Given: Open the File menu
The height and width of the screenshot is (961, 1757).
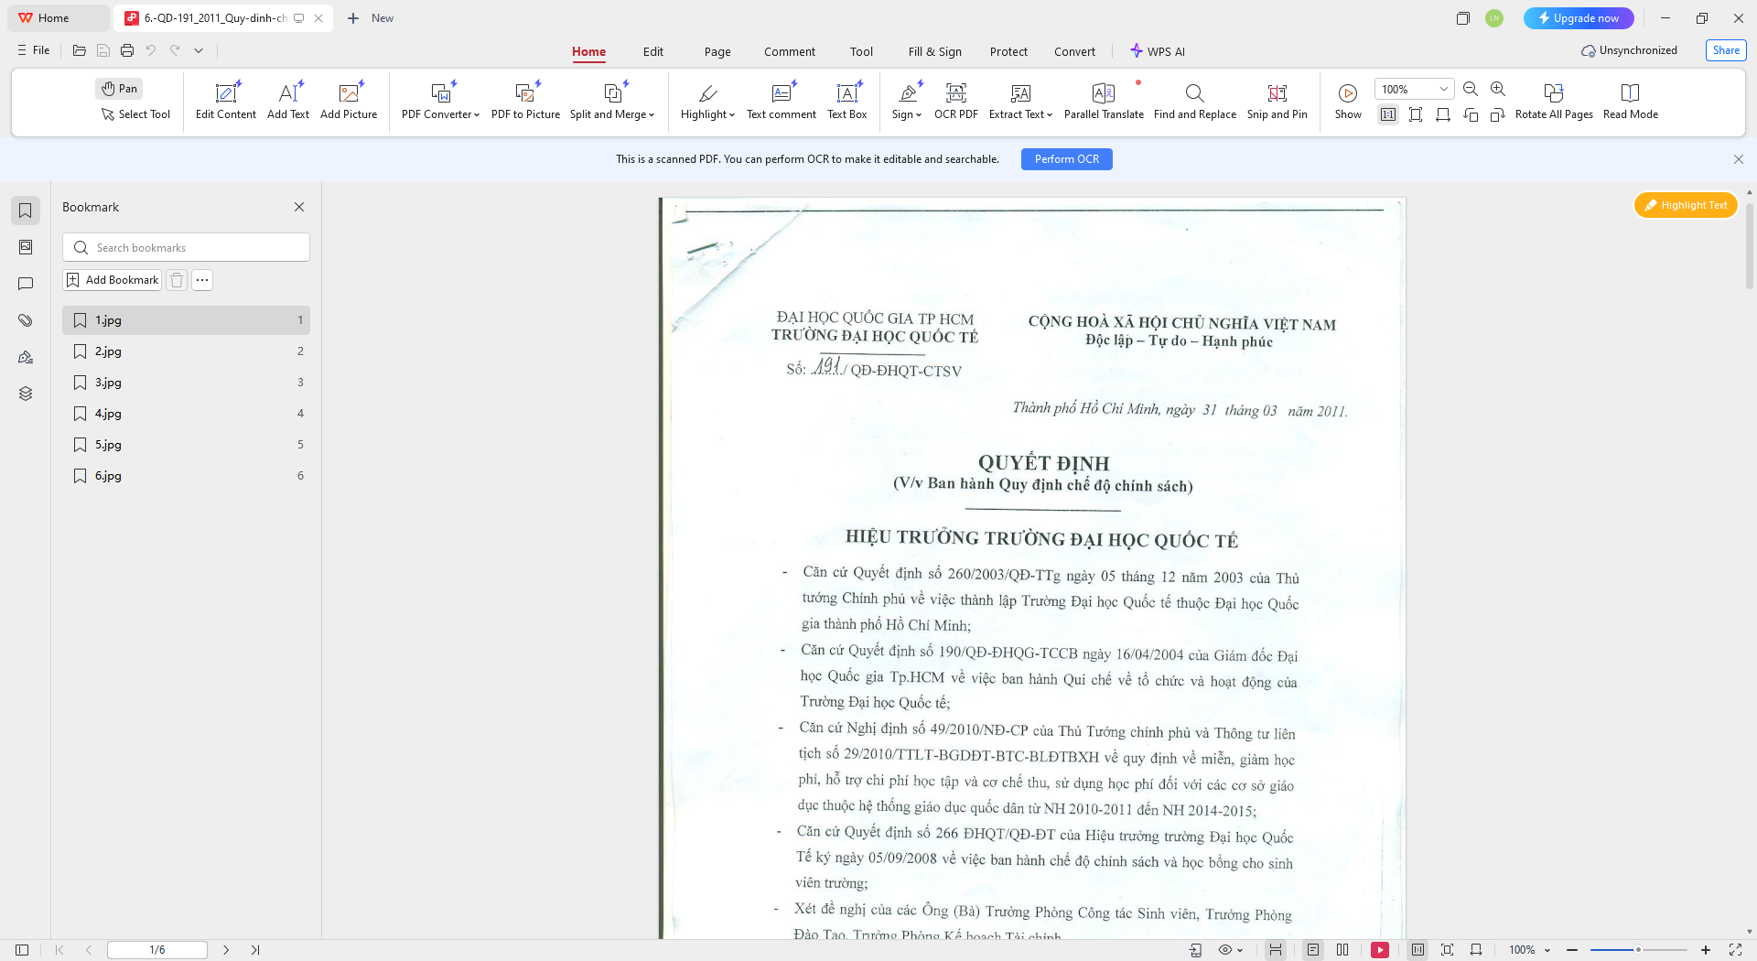Looking at the screenshot, I should pos(34,50).
